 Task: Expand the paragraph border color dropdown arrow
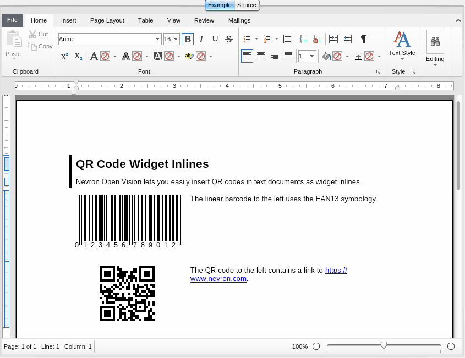tap(379, 56)
